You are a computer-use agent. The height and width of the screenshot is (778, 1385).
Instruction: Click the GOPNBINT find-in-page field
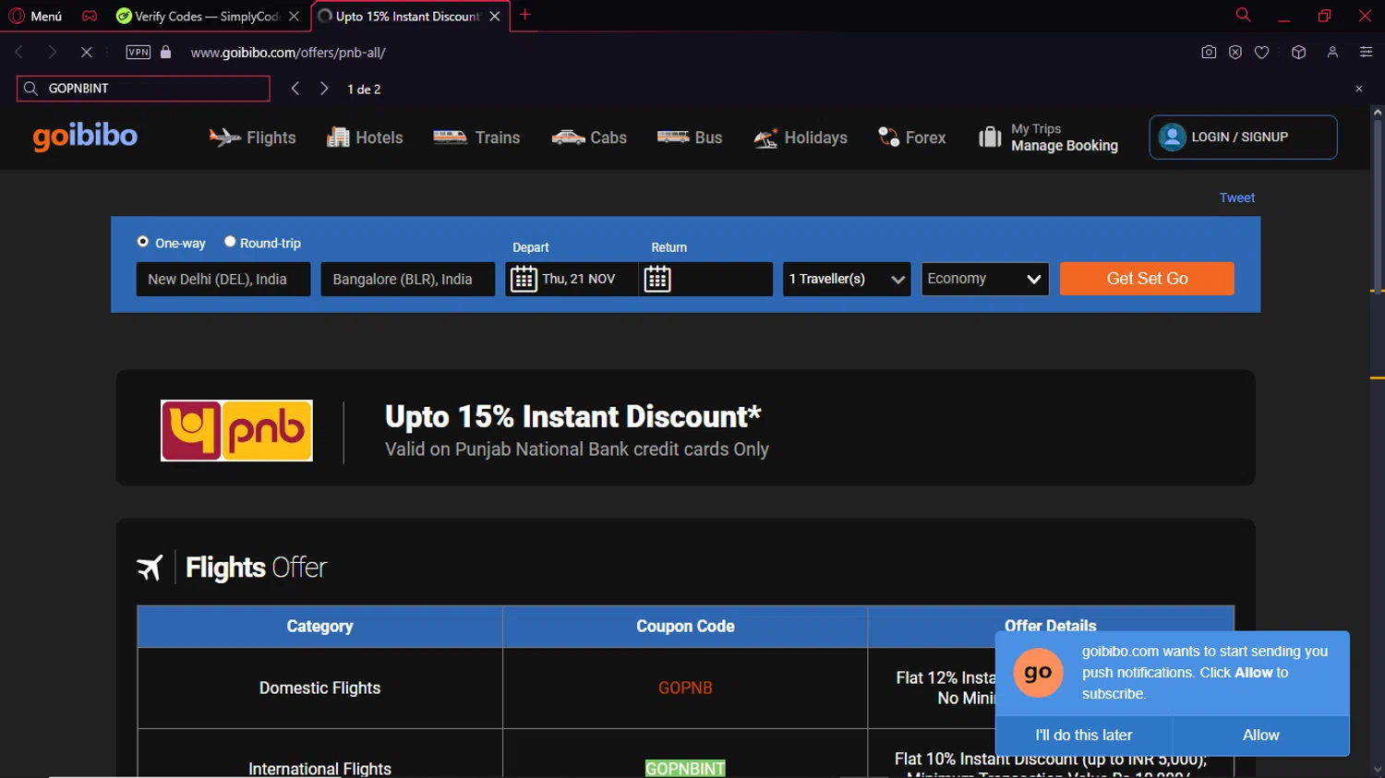[143, 89]
